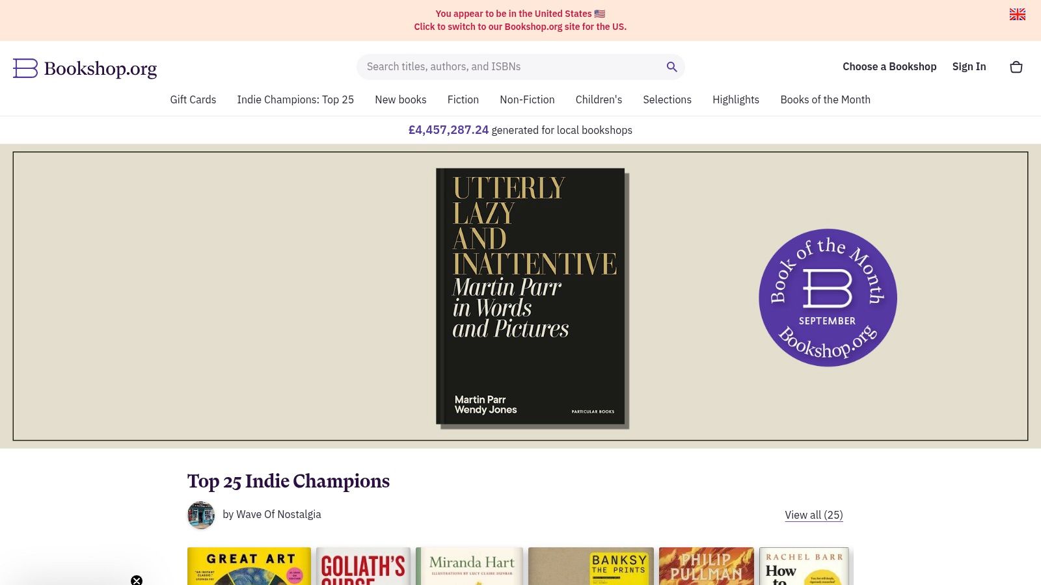Open Books of the Month menu item

click(826, 99)
